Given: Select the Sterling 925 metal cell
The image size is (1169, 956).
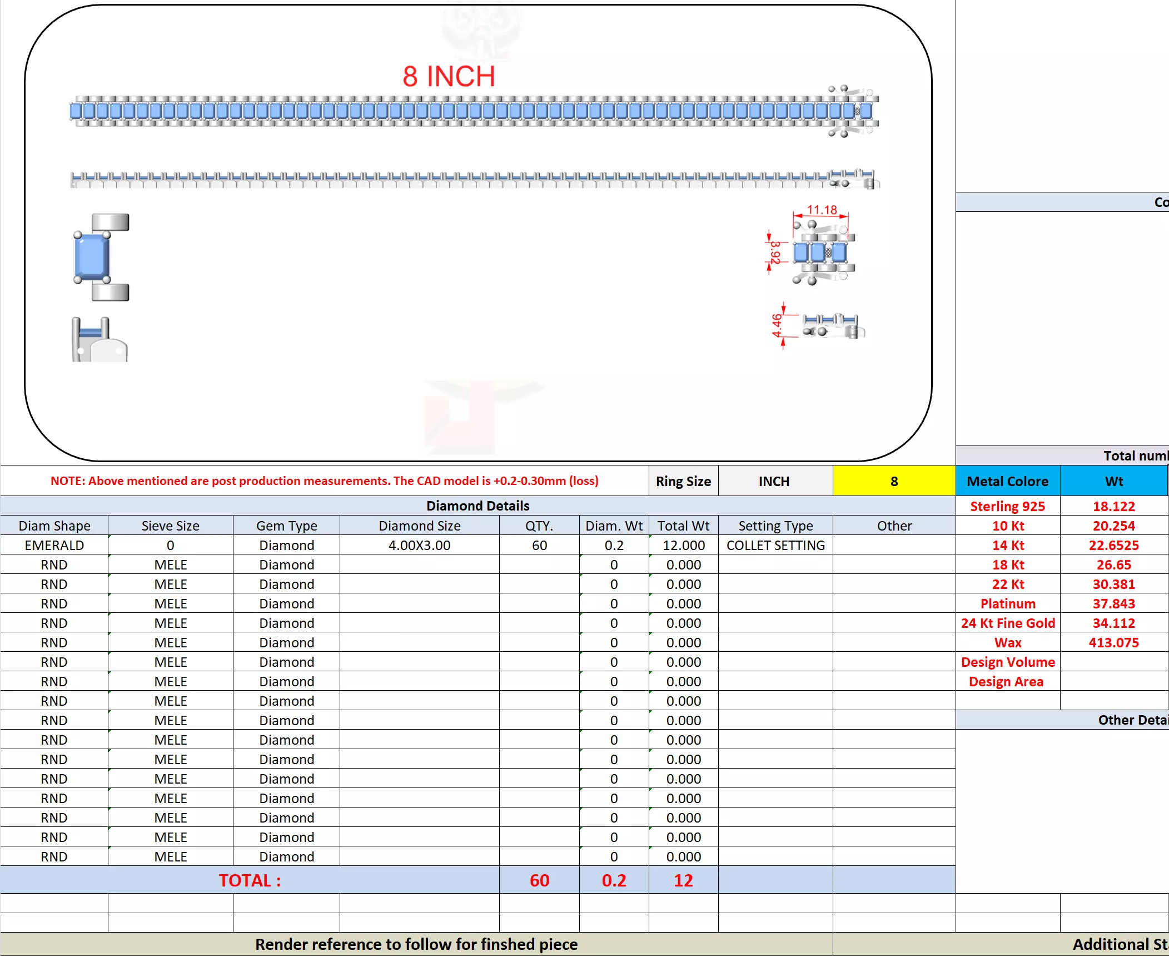Looking at the screenshot, I should (x=1007, y=506).
